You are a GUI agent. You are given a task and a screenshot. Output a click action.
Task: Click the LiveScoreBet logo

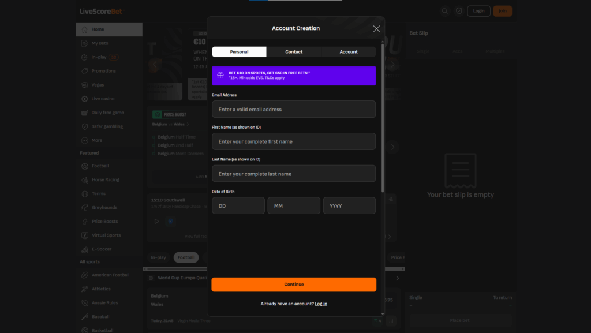point(102,12)
